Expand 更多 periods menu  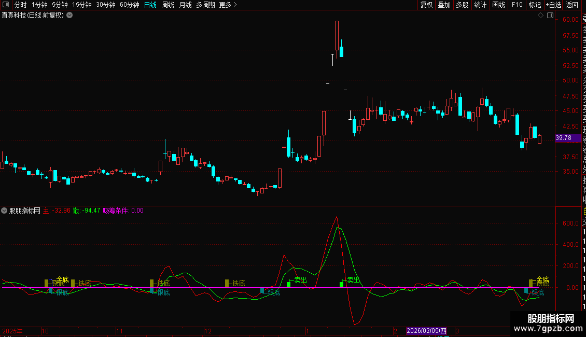coord(228,5)
